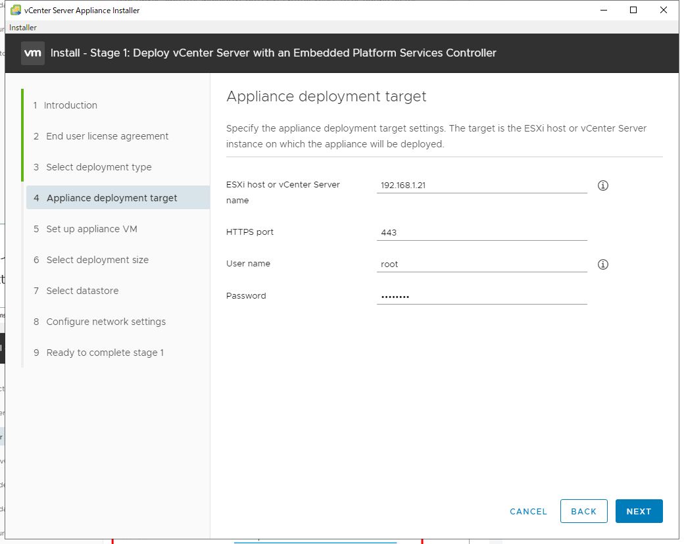The image size is (684, 544).
Task: Open Configure network settings step
Action: point(106,322)
